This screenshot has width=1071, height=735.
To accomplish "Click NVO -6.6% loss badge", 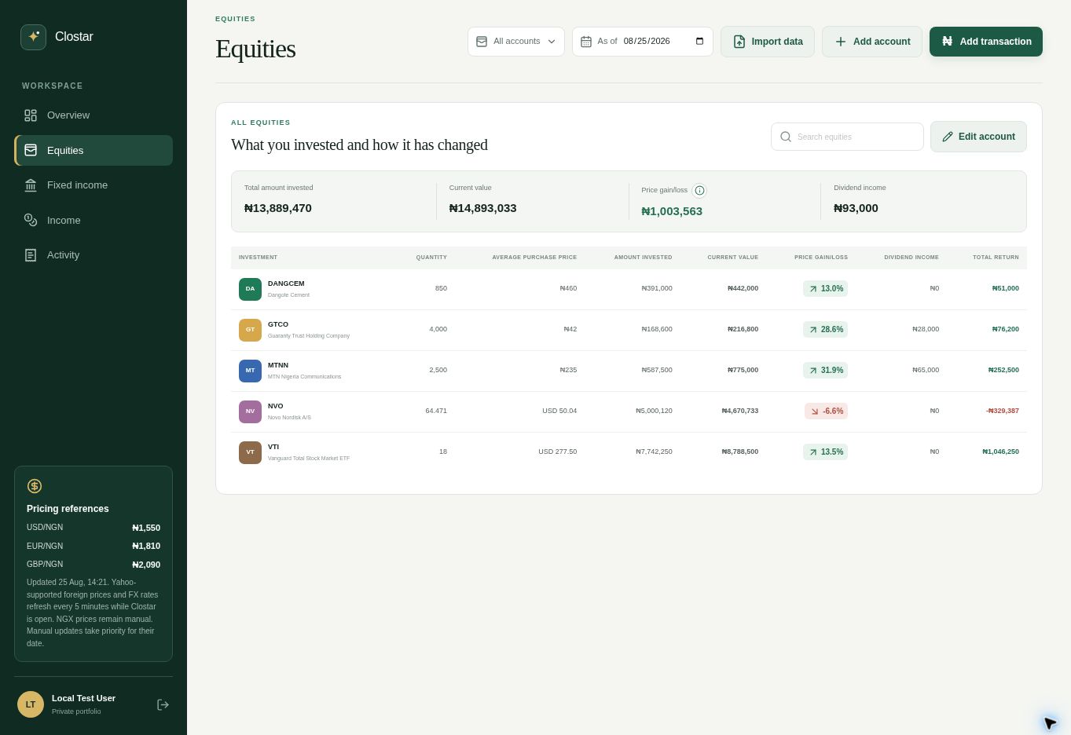I will [x=826, y=411].
